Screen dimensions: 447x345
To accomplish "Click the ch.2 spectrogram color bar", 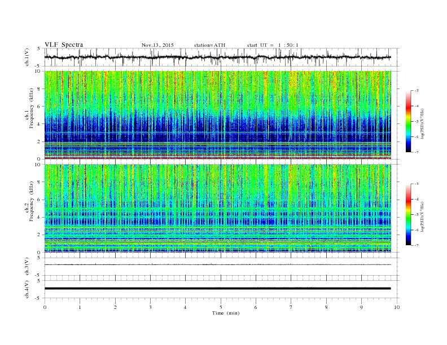I will click(408, 215).
